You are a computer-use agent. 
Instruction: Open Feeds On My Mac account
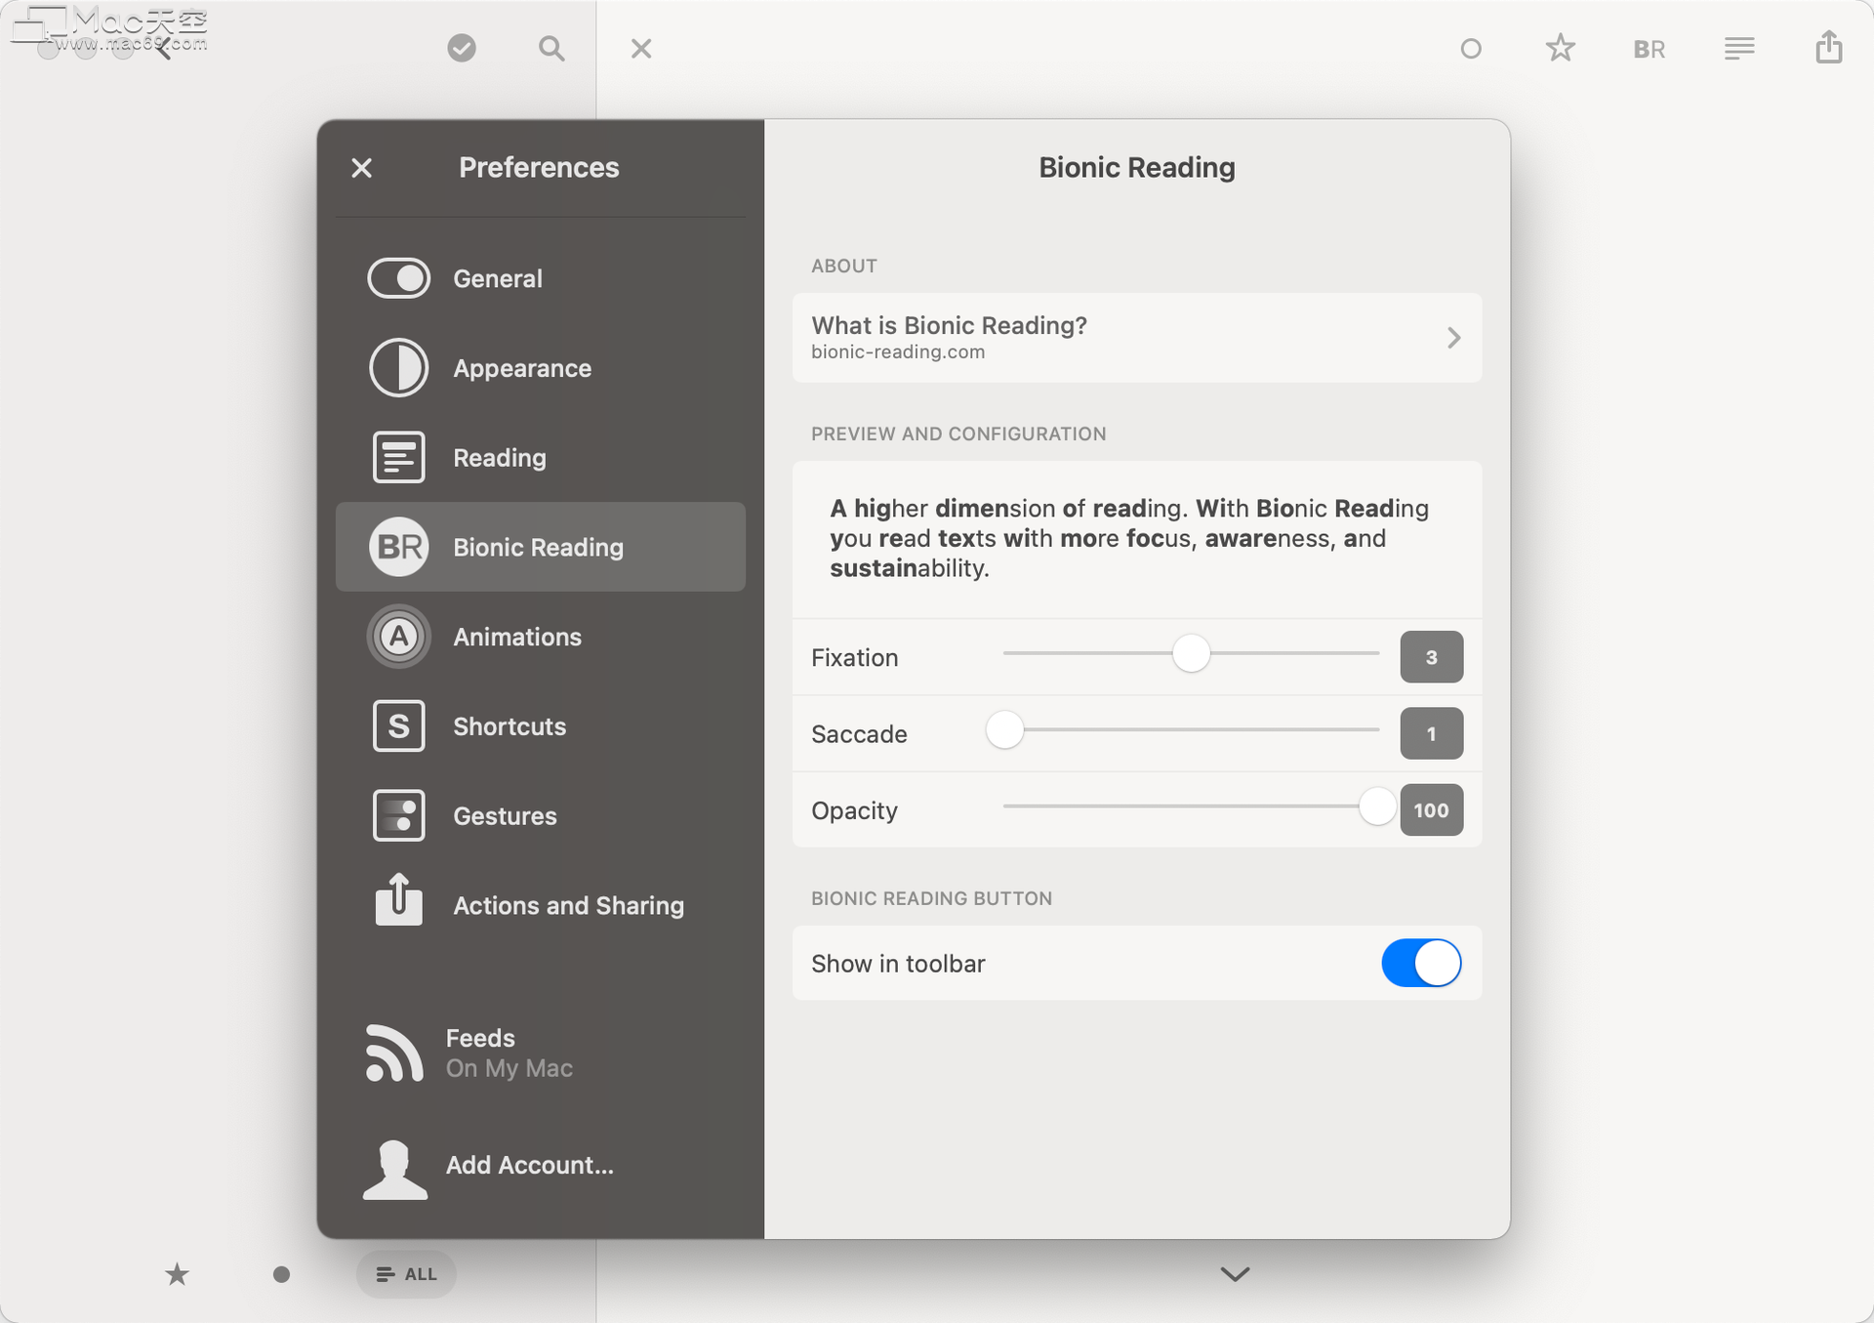pyautogui.click(x=541, y=1053)
